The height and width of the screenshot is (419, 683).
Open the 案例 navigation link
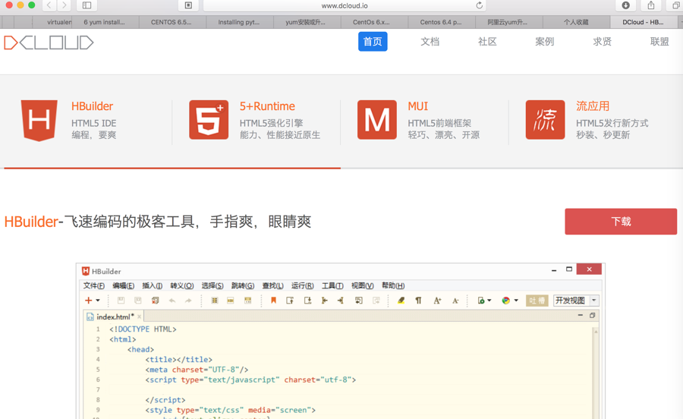point(544,42)
